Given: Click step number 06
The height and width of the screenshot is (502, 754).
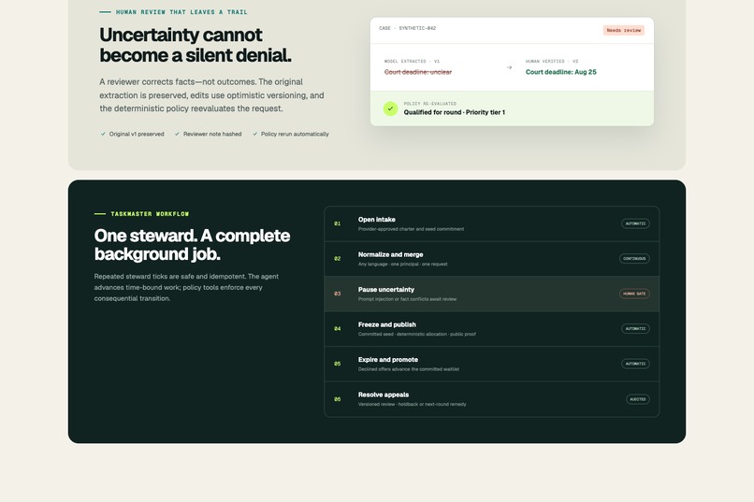Looking at the screenshot, I should point(338,399).
